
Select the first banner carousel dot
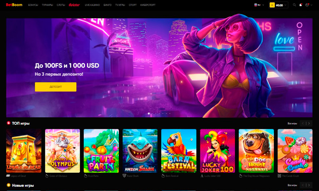point(149,113)
